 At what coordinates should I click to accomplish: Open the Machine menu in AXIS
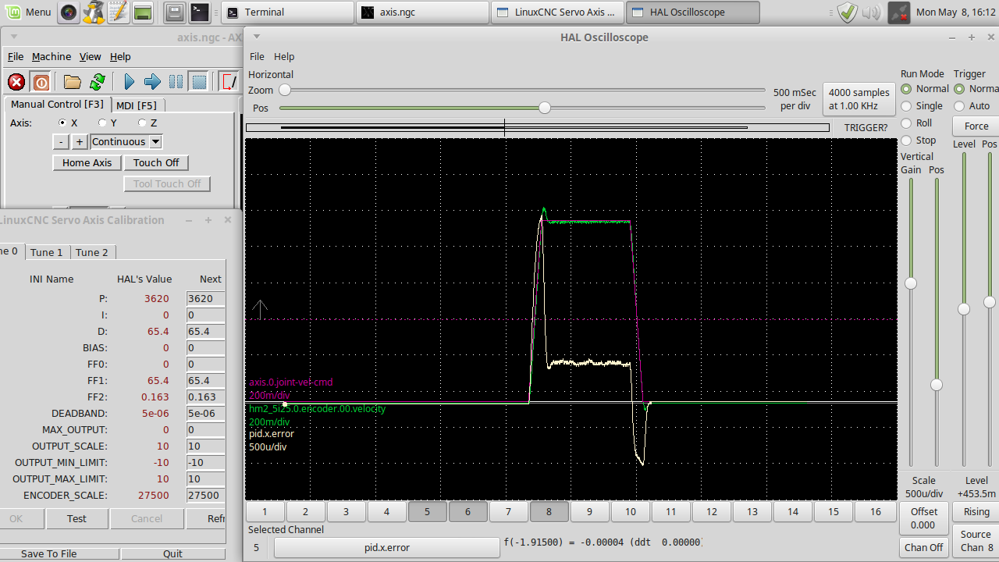pyautogui.click(x=52, y=57)
